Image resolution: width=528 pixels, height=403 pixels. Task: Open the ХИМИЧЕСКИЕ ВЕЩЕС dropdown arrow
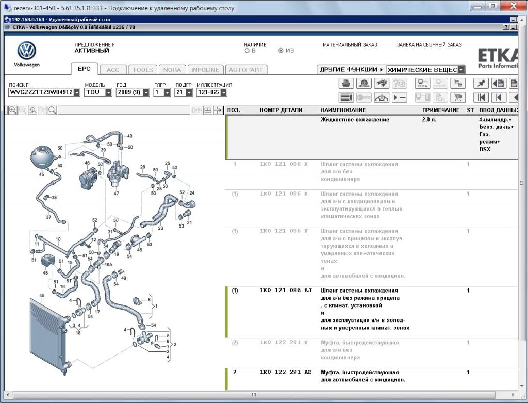point(461,70)
